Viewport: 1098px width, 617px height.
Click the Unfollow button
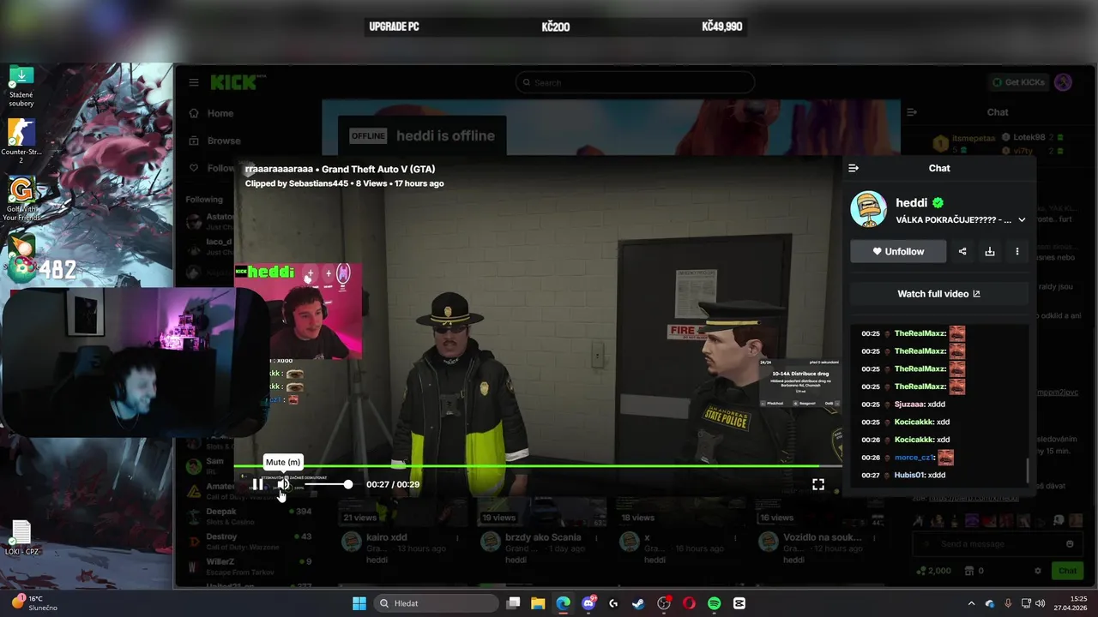pyautogui.click(x=898, y=251)
